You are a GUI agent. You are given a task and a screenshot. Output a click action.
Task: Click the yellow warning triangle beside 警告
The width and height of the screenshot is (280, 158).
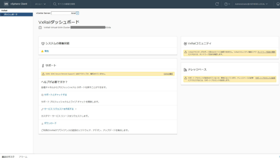point(42,51)
